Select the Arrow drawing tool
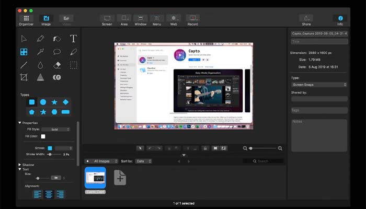This screenshot has height=209, width=366. (40, 52)
